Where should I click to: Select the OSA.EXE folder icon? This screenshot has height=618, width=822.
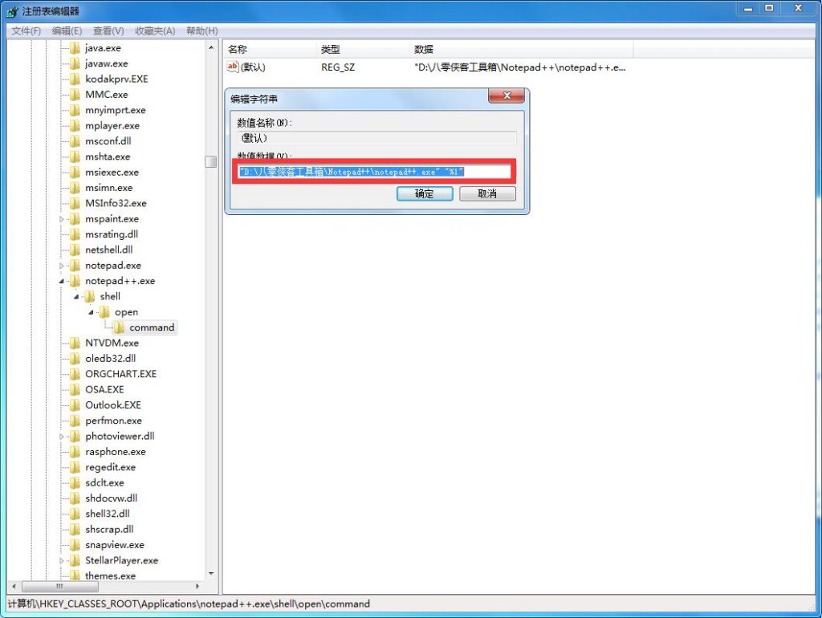(75, 389)
